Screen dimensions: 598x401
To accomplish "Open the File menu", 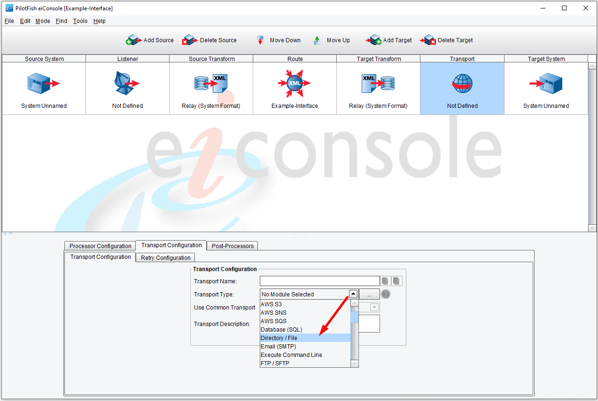I will 9,21.
